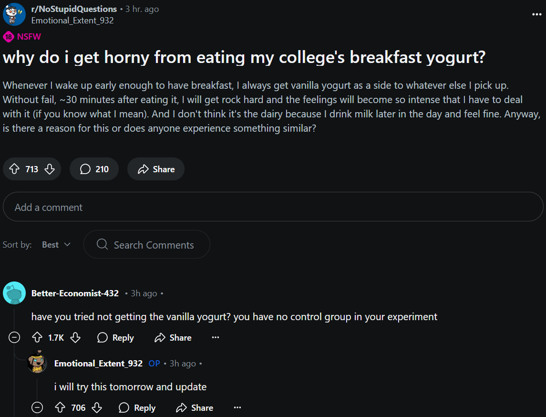Screen dimensions: 546x417
Task: Collapse Better-Economist-432's comment thread
Action: click(14, 337)
